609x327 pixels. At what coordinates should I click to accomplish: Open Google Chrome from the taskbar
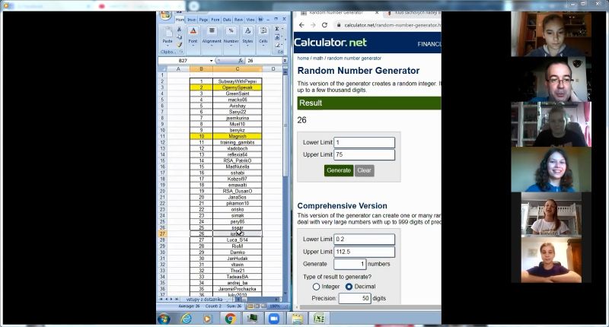tap(229, 319)
